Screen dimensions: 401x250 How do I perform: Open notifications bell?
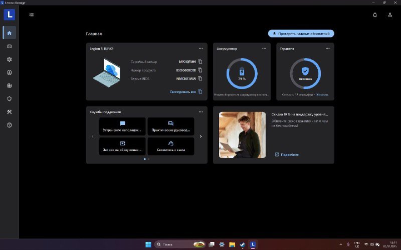point(375,15)
